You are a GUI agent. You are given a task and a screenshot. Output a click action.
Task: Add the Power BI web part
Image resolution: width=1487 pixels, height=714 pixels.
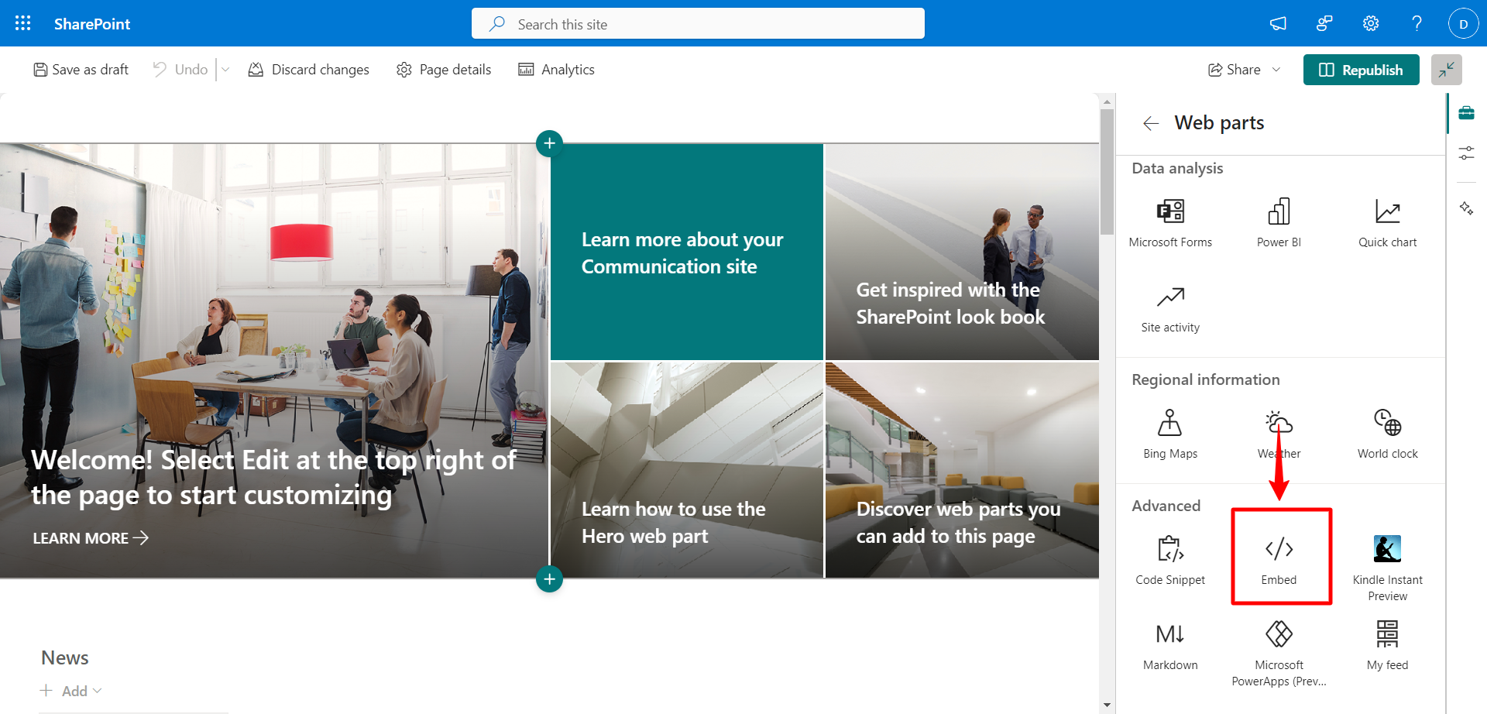(x=1279, y=223)
